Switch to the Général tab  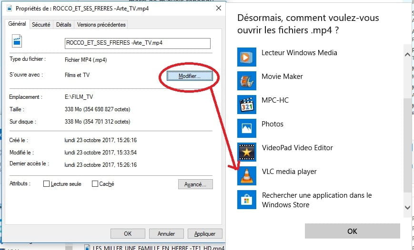click(x=17, y=24)
